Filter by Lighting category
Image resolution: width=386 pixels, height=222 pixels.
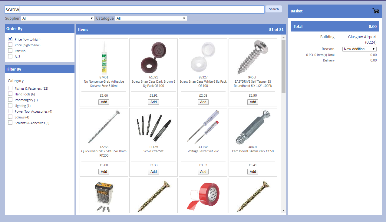[x=10, y=105]
